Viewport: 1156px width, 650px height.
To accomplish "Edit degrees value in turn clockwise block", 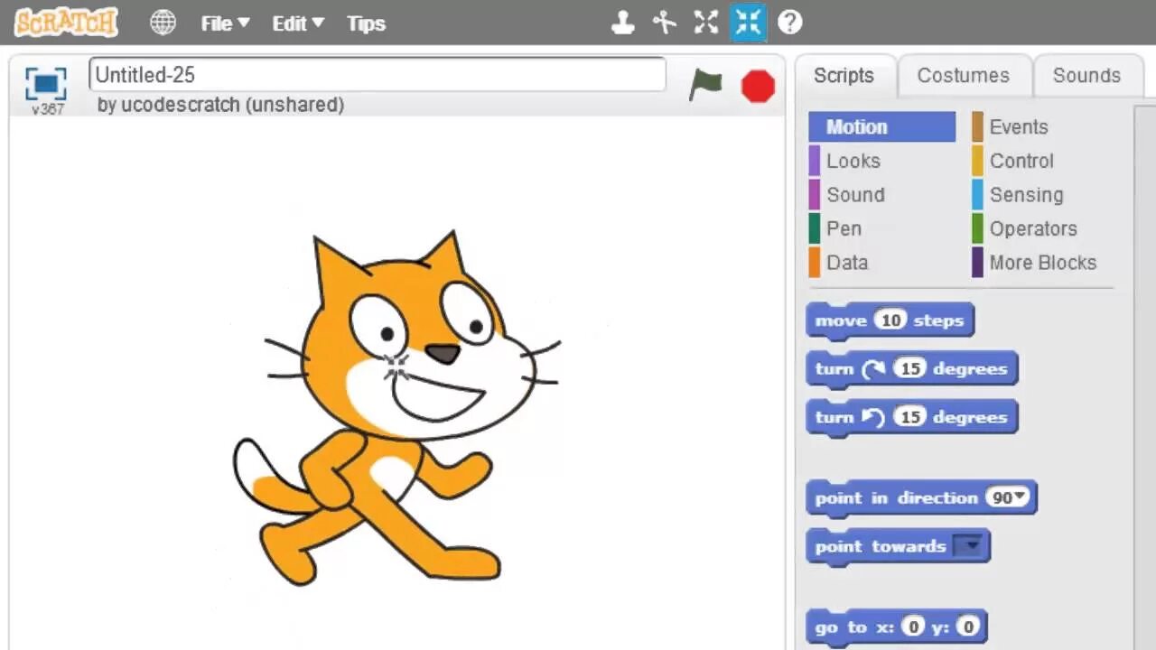I will click(910, 368).
